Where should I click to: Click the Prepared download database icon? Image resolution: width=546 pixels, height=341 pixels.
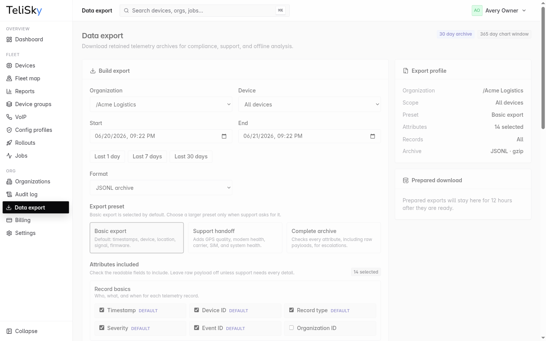pyautogui.click(x=405, y=180)
